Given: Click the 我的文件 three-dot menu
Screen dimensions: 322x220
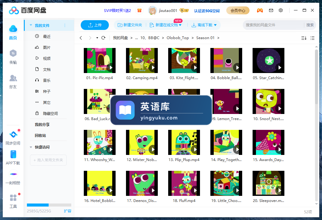Looking at the screenshot, I should pyautogui.click(x=65, y=25).
